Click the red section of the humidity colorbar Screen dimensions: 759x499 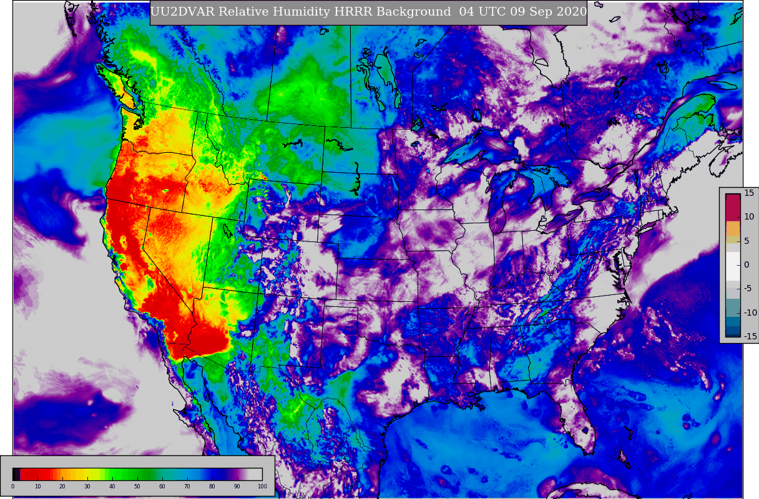(36, 474)
